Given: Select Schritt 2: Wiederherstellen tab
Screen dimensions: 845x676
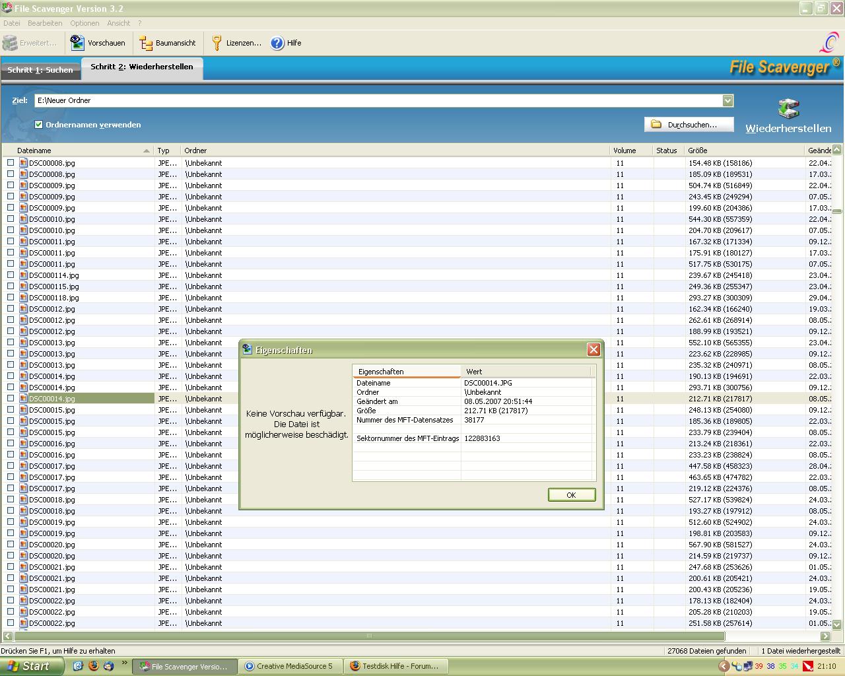Looking at the screenshot, I should (142, 67).
